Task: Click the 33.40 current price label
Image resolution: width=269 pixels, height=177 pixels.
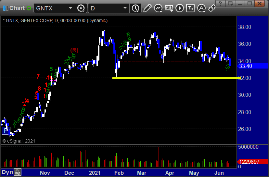Action: [x=252, y=66]
